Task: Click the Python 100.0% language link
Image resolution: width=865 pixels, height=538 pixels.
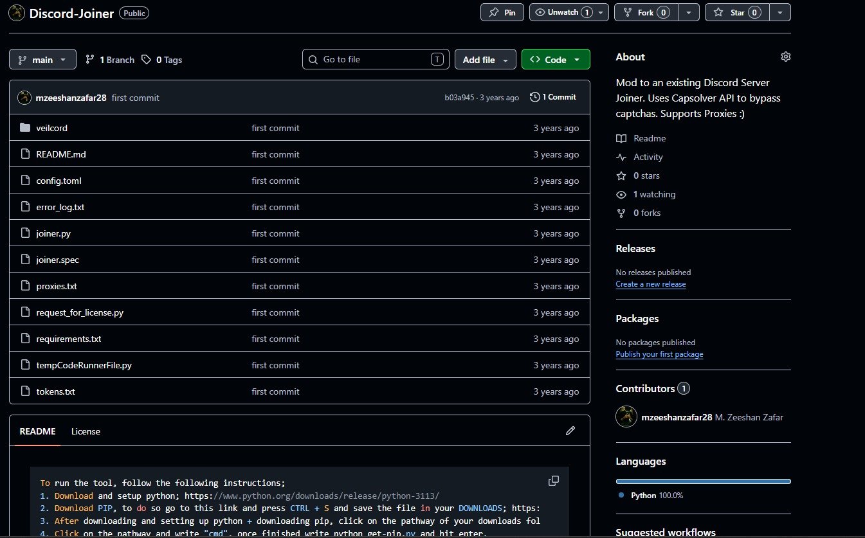Action: tap(651, 496)
